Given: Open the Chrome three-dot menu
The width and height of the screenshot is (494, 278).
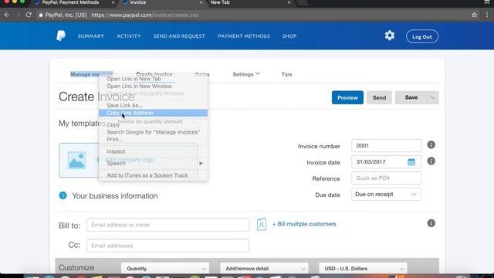Looking at the screenshot, I should coord(487,15).
